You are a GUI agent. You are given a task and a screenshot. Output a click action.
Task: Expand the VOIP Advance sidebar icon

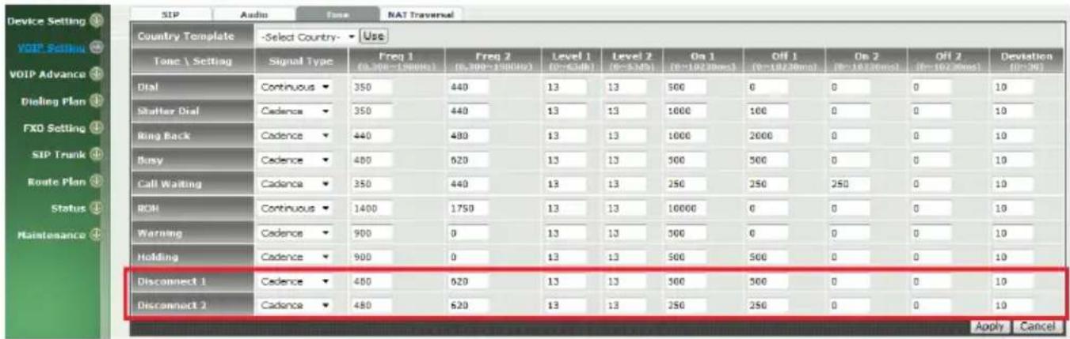[97, 75]
